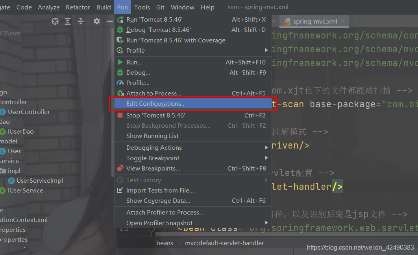Click the green play icon next to Run...
This screenshot has height=255, width=418.
(x=120, y=62)
